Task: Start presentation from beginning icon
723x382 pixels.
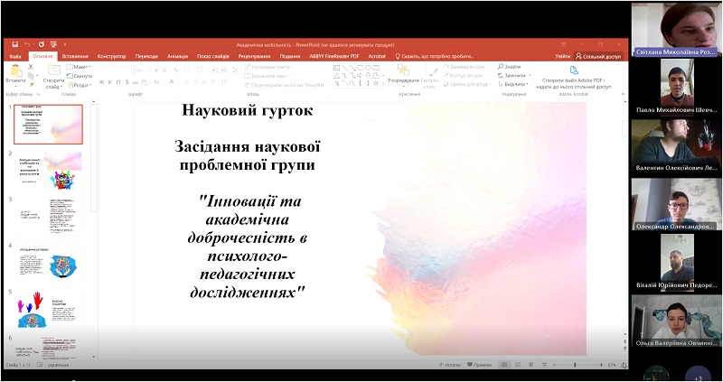Action: 53,44
